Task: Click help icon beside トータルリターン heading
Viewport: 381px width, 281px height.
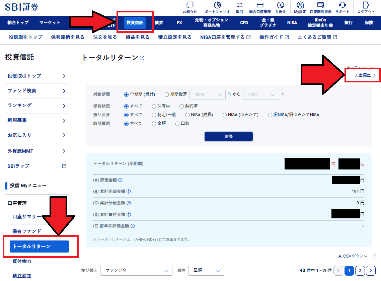Action: click(142, 58)
